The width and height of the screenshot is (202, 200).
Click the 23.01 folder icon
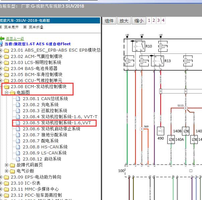[x=6, y=51]
